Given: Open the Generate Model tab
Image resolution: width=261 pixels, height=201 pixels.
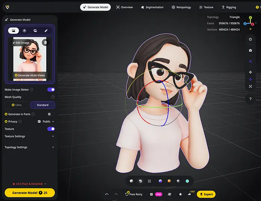Looking at the screenshot, I should click(95, 7).
